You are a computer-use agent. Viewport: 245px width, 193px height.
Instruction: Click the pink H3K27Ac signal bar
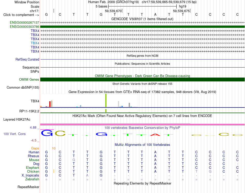tap(142, 124)
